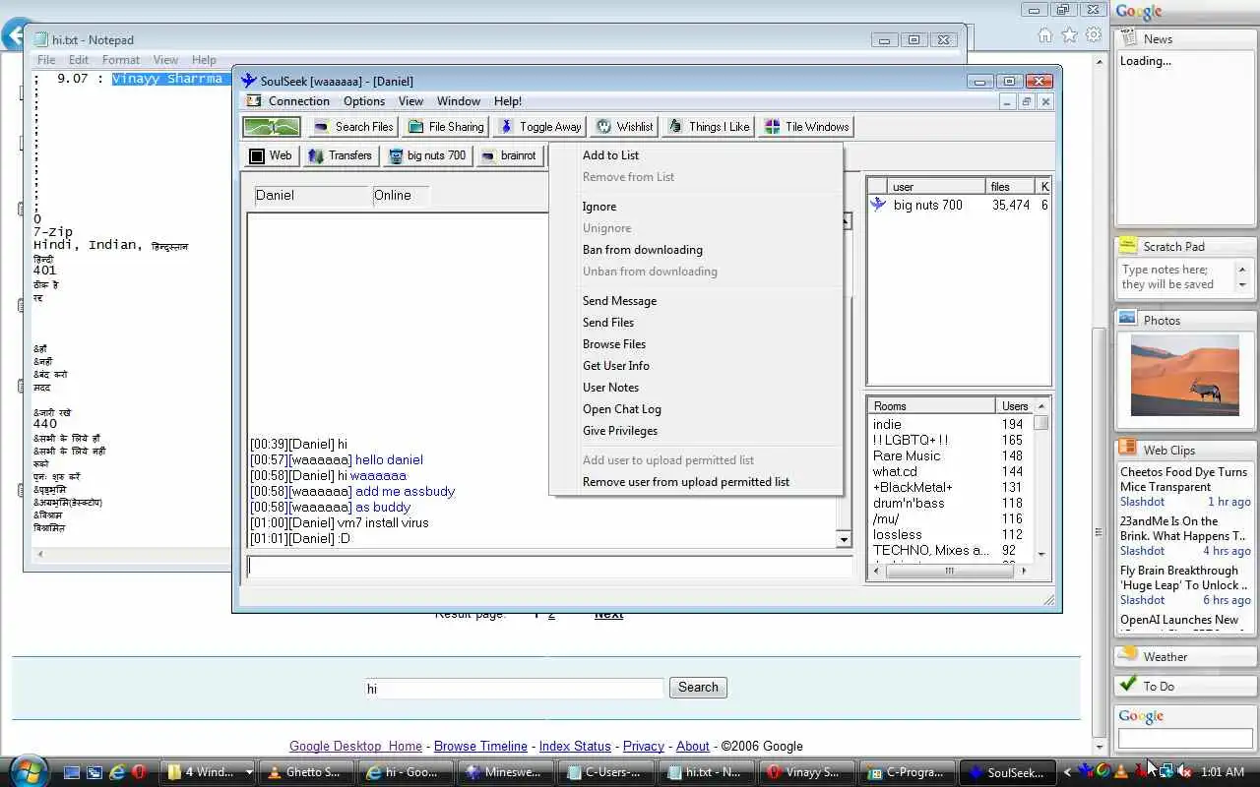
Task: Open the Options menu in SoulSeek
Action: point(364,101)
